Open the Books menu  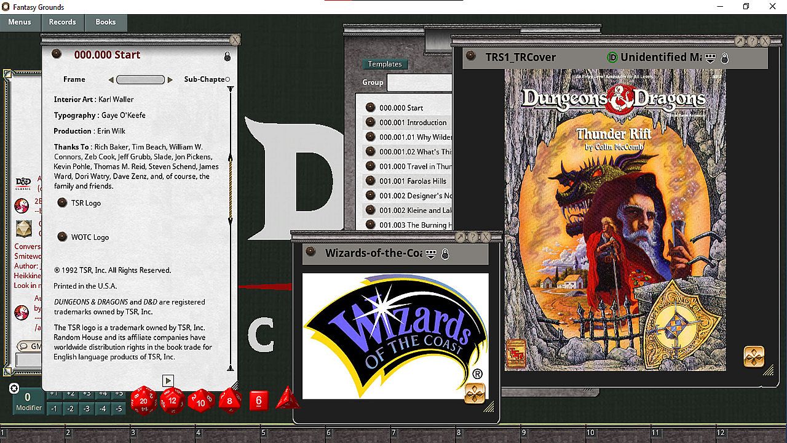(106, 22)
